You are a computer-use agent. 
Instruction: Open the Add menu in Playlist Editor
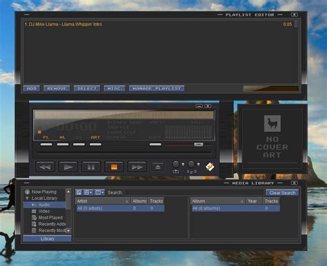pyautogui.click(x=32, y=88)
